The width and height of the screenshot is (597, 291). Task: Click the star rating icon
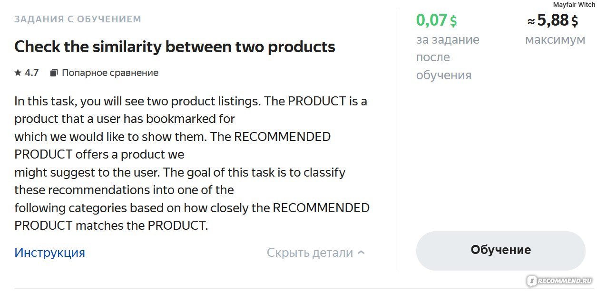click(18, 73)
